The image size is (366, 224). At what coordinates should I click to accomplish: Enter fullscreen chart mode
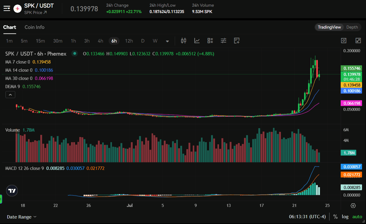point(358,40)
